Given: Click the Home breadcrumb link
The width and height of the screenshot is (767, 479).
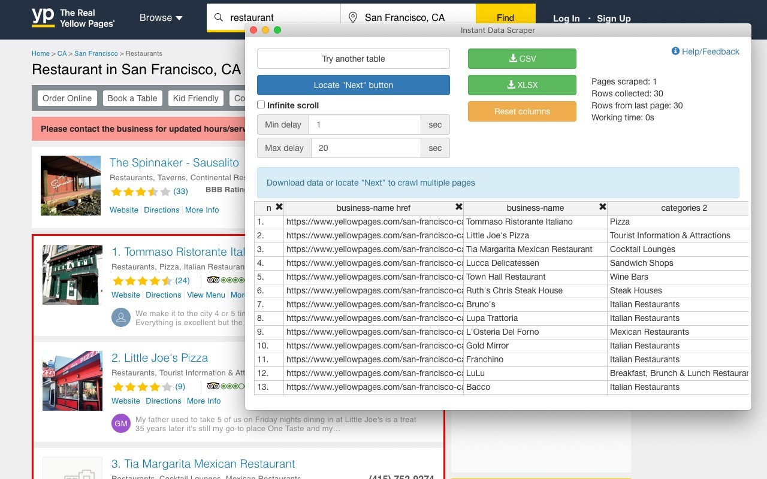Looking at the screenshot, I should pos(41,53).
